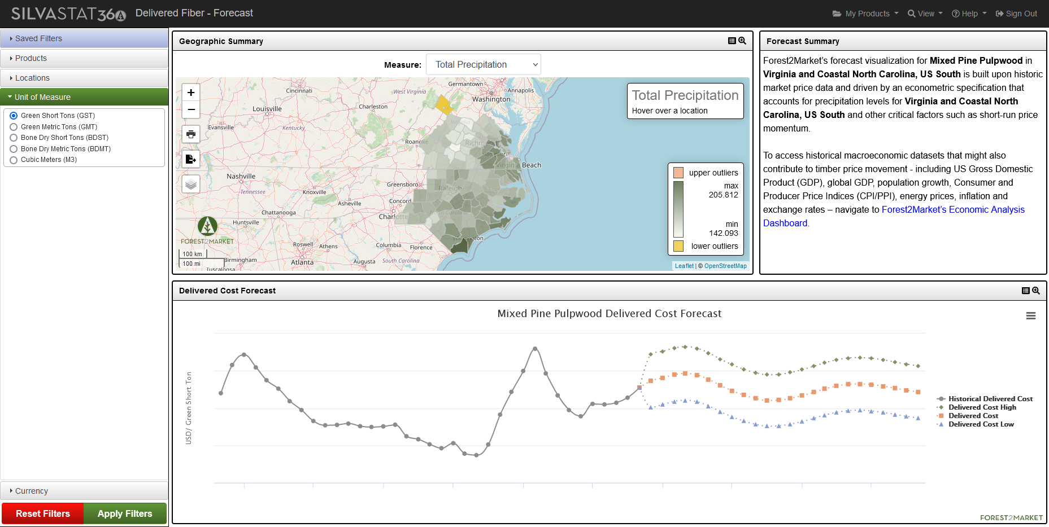Click the min value 142.093 in legend

click(723, 233)
